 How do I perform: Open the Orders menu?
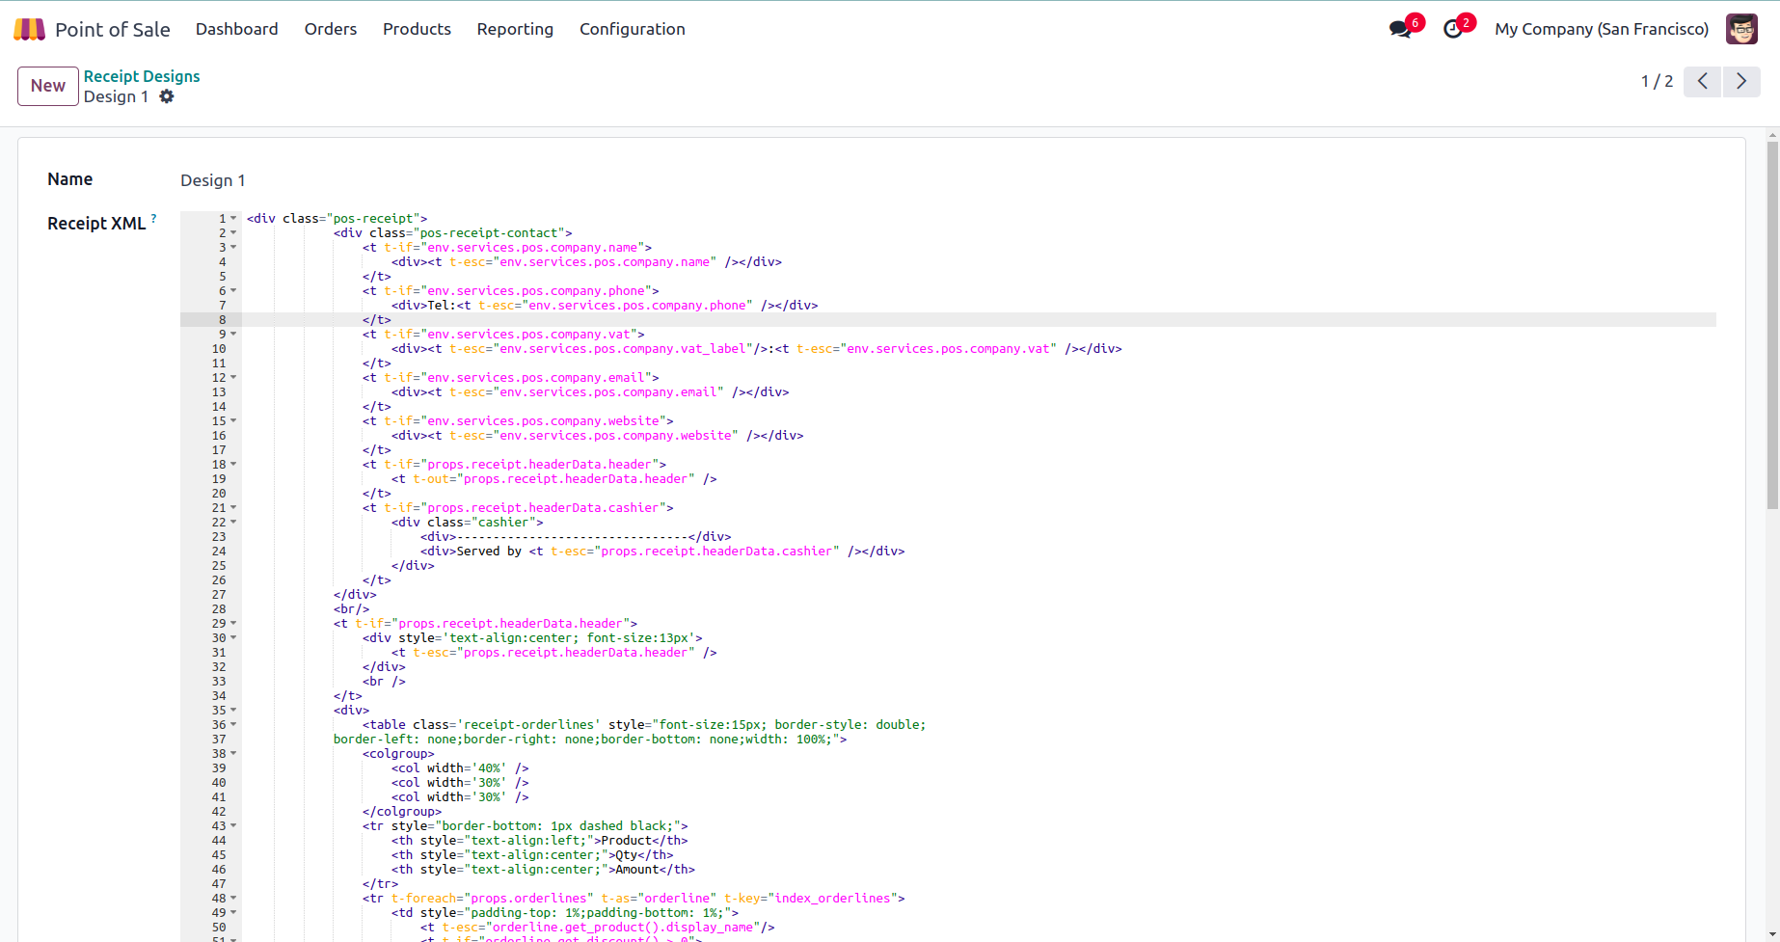330,29
